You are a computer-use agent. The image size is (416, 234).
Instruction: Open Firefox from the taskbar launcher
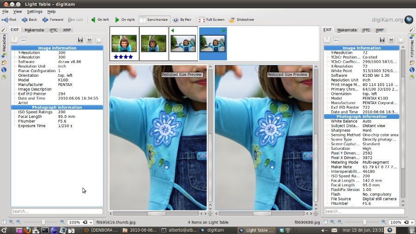coord(27,230)
